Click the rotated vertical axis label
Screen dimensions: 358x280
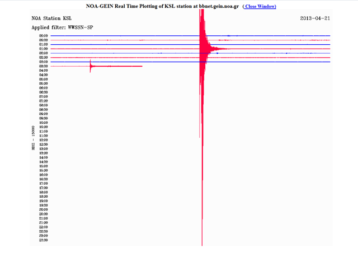(34, 136)
